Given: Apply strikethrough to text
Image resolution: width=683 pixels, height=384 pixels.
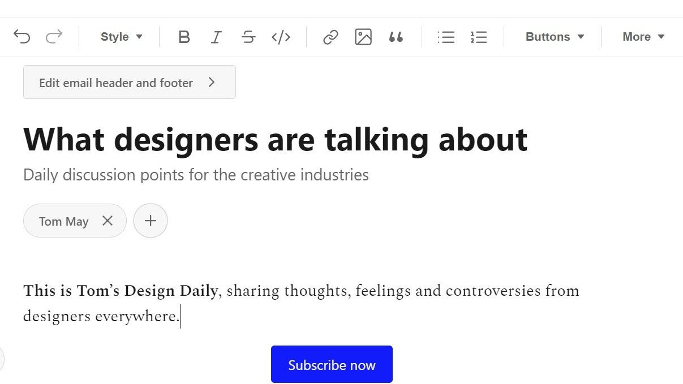Looking at the screenshot, I should pyautogui.click(x=248, y=37).
